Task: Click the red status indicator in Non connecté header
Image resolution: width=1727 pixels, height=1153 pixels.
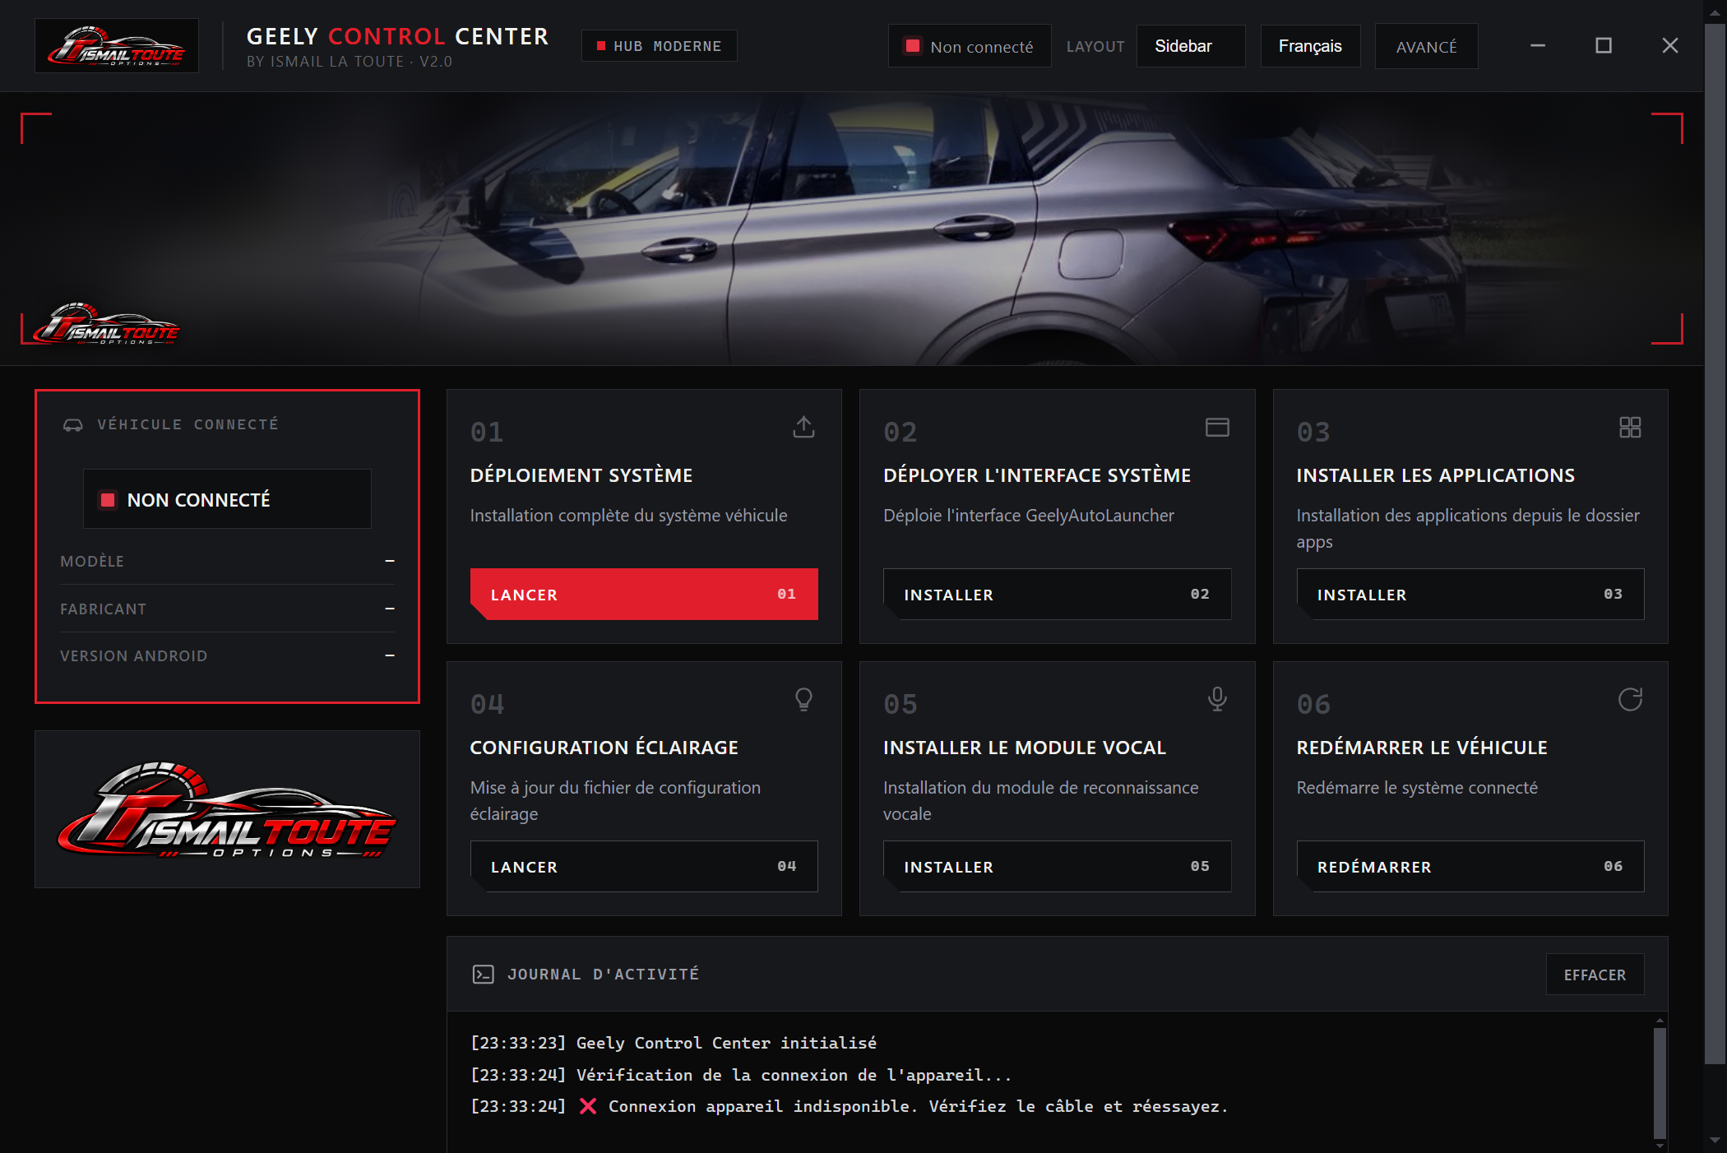Action: pos(913,46)
